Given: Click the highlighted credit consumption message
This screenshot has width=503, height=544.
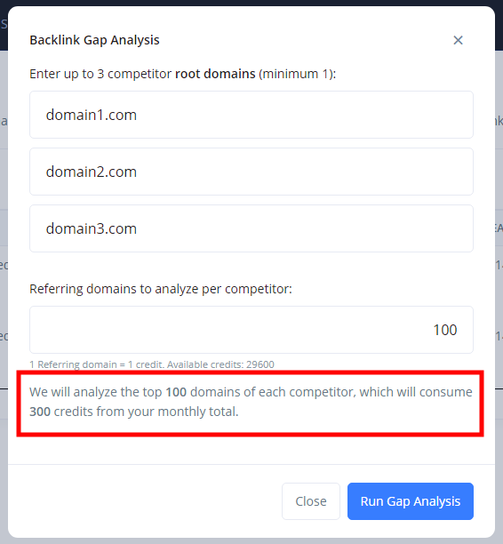Looking at the screenshot, I should pyautogui.click(x=251, y=402).
